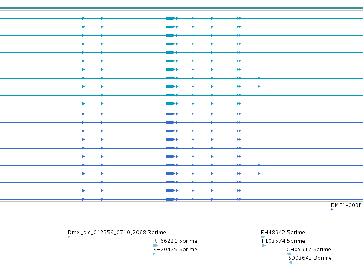Select the purple DME1-003P arrow marker

(332, 210)
